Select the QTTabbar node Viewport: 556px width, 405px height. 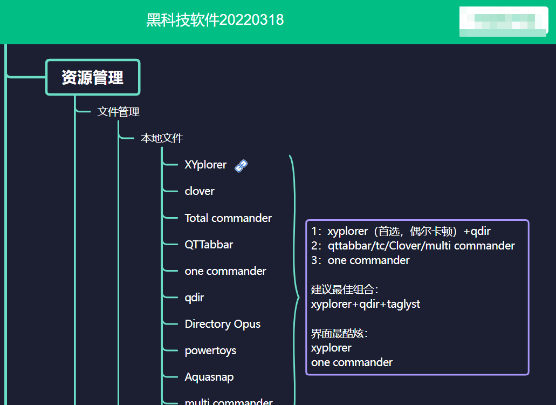(x=209, y=245)
